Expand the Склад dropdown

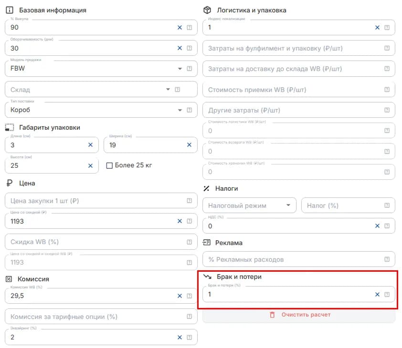(x=101, y=89)
